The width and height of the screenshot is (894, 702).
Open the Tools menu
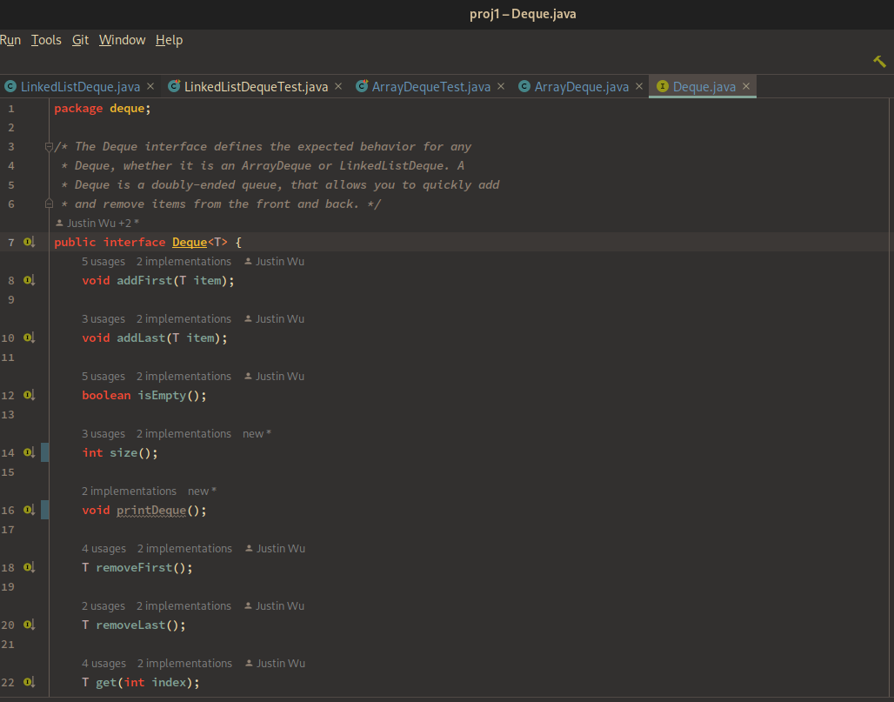click(x=46, y=40)
